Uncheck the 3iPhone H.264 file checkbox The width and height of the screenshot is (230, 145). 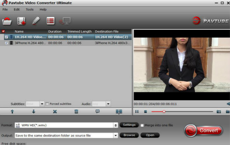click(6, 43)
